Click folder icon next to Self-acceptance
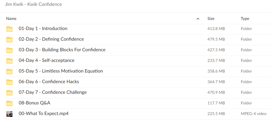 pos(9,61)
